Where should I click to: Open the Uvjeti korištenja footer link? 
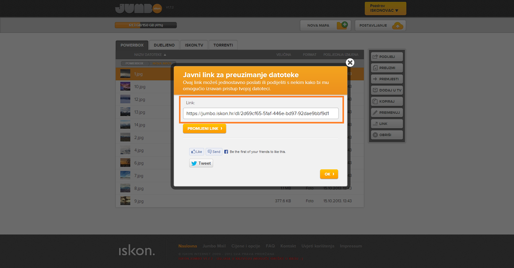318,246
